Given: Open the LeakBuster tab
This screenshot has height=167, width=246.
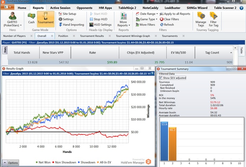Looking at the screenshot, I should pyautogui.click(x=173, y=8).
